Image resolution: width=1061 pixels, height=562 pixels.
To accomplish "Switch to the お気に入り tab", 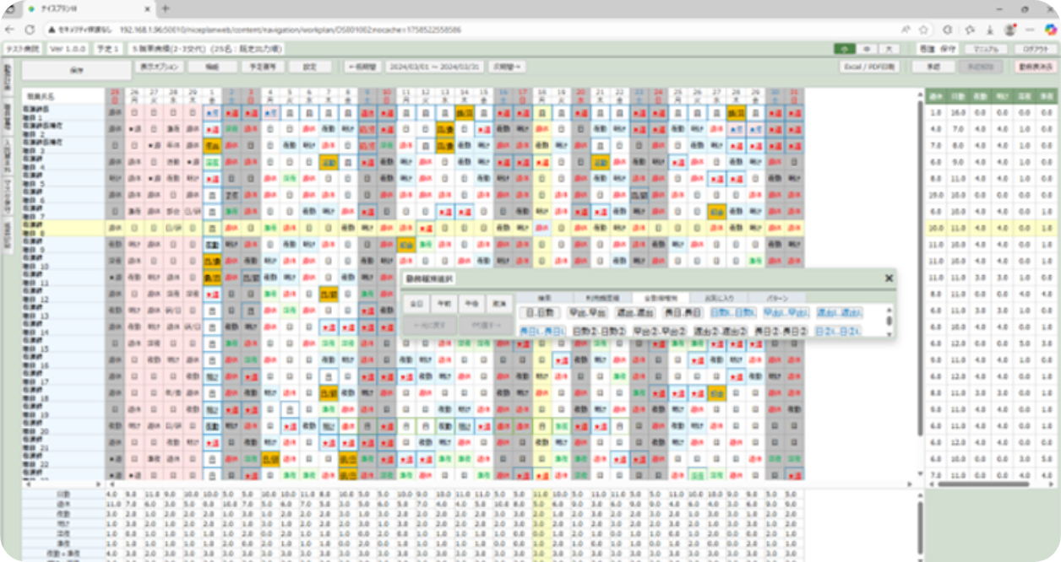I will pyautogui.click(x=718, y=298).
